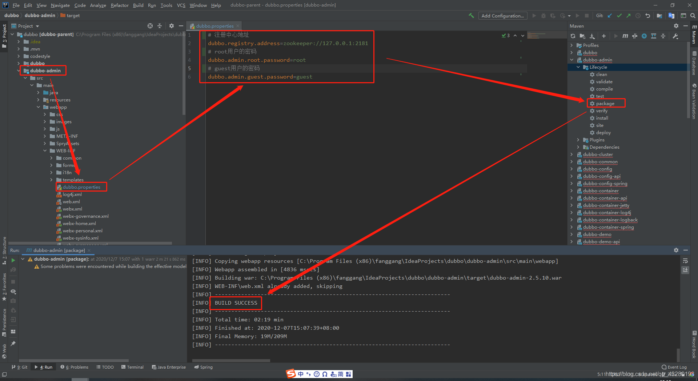Click Select Opened File target icon in Project panel

150,26
